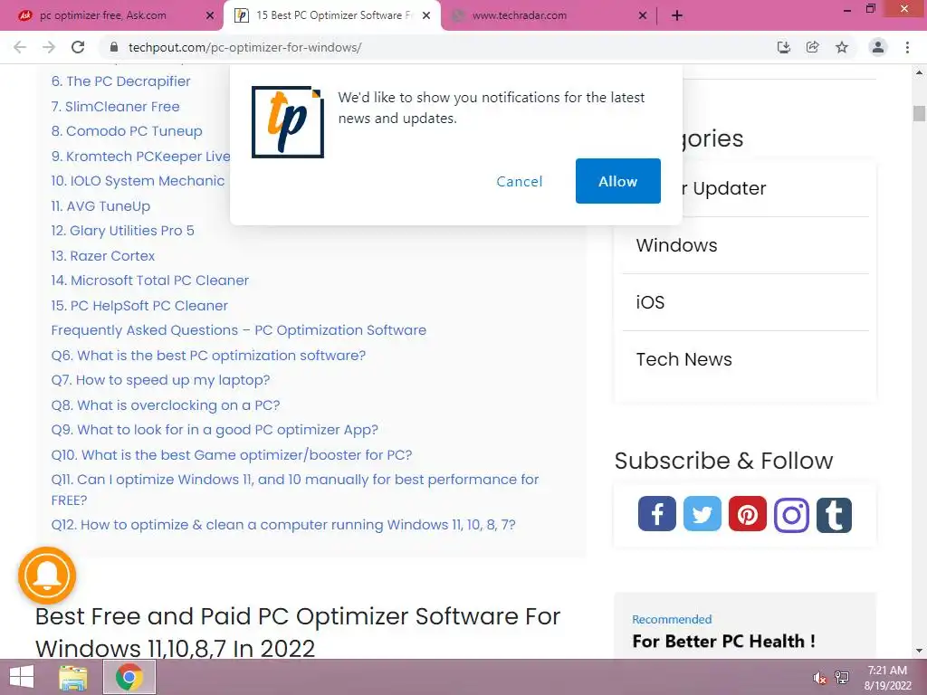Click the Recommended label in sidebar
The image size is (927, 695).
coord(672,619)
